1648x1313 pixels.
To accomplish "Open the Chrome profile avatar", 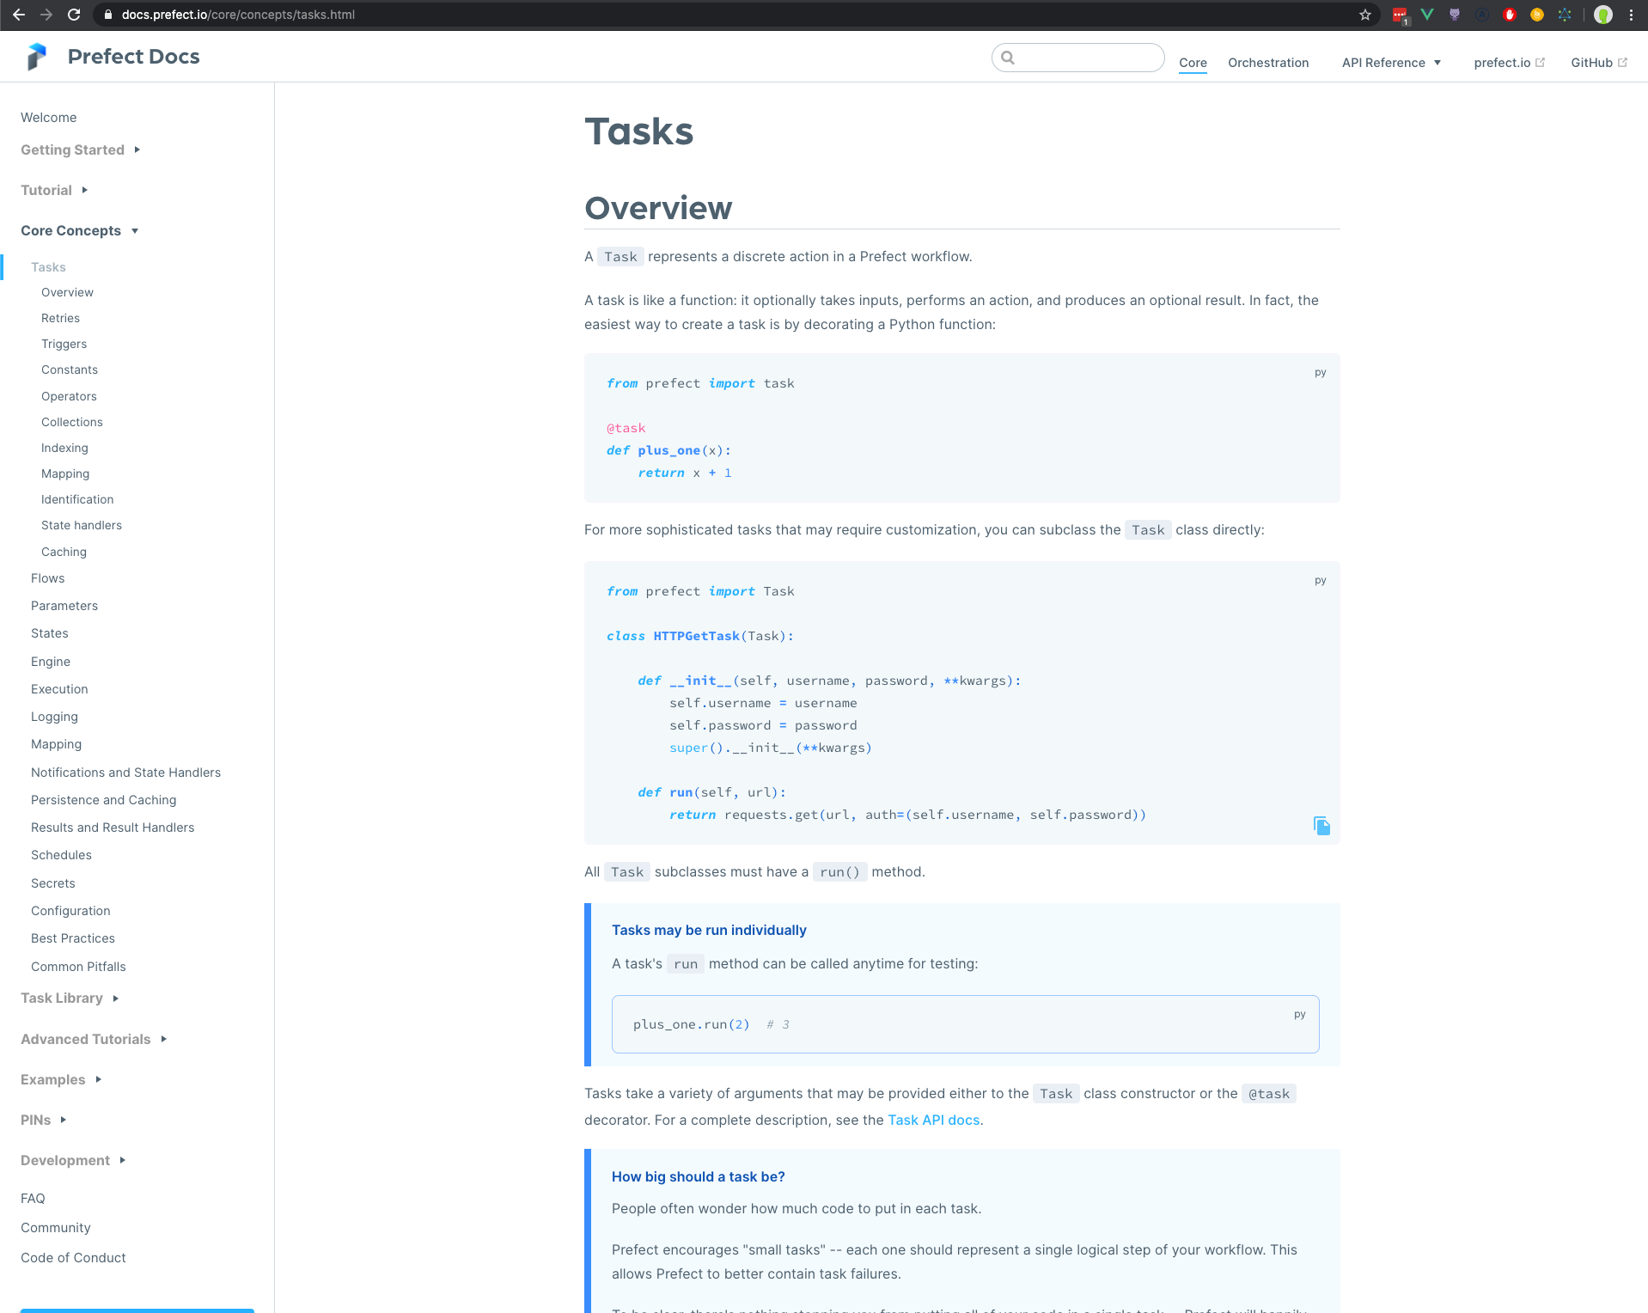I will [1603, 15].
